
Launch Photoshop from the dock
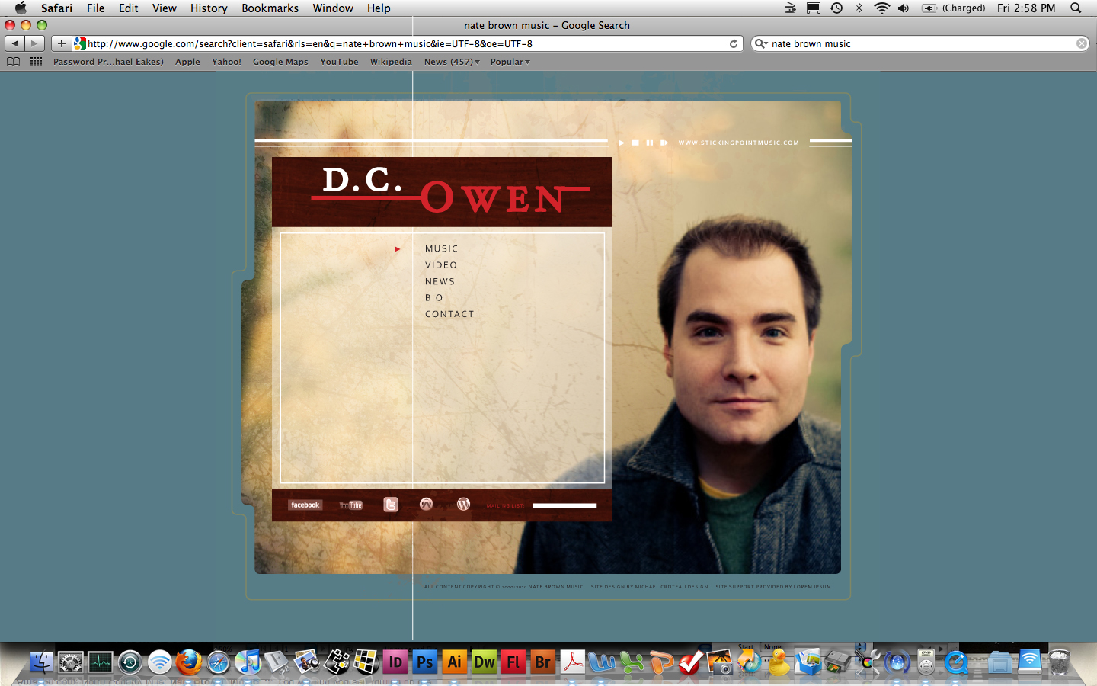coord(424,662)
